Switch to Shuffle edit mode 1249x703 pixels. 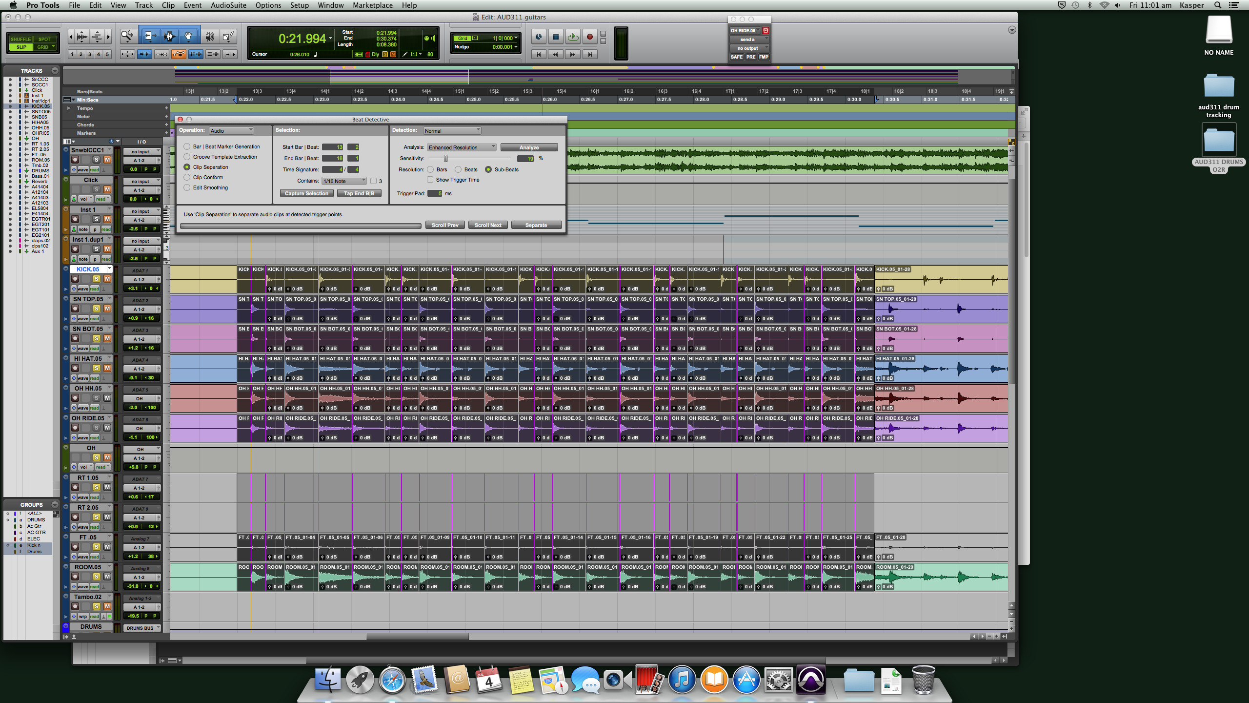(20, 39)
